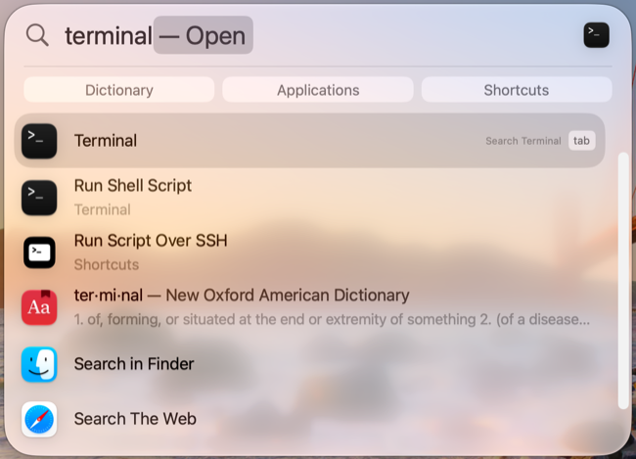This screenshot has width=636, height=459.
Task: Click the Safari compass icon
Action: tap(39, 419)
